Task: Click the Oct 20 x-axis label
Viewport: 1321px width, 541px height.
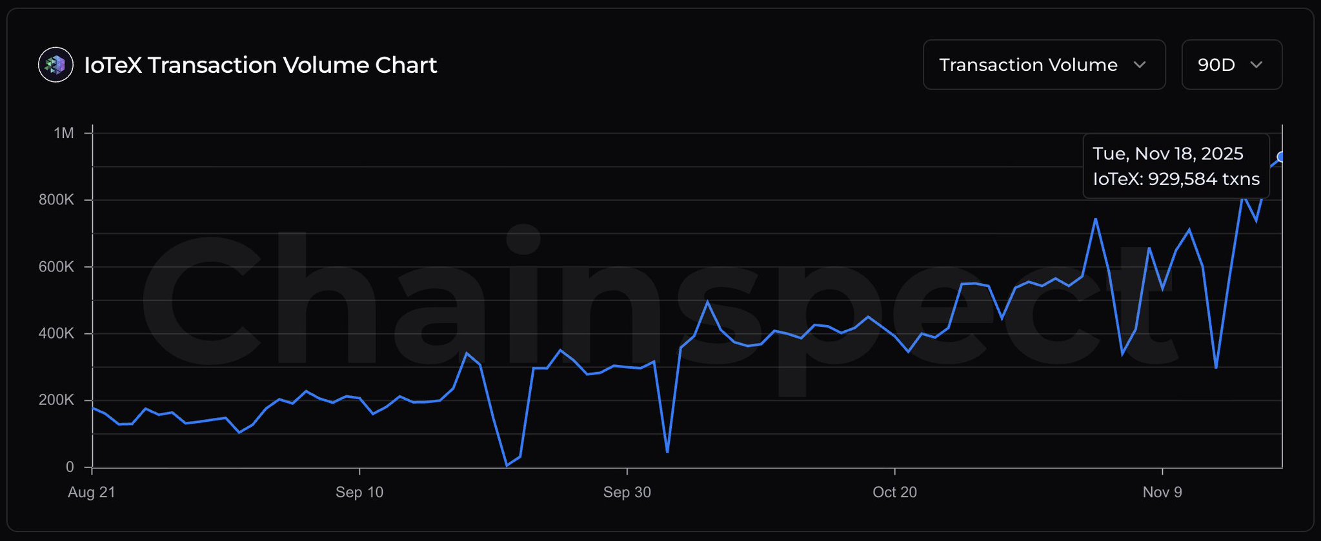Action: tap(894, 492)
